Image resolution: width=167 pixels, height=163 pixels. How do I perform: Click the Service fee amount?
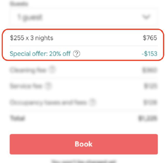click(x=151, y=86)
